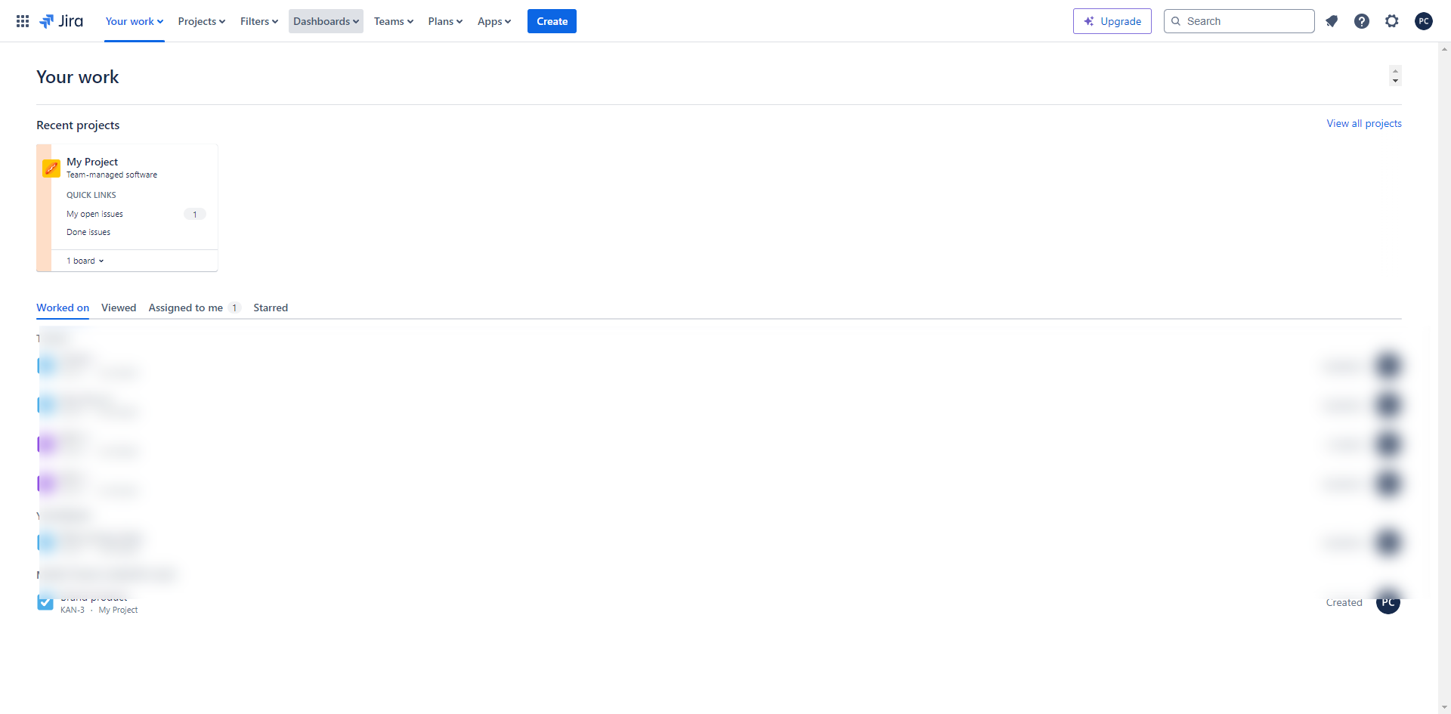Click the Create button
The width and height of the screenshot is (1451, 714).
pyautogui.click(x=552, y=21)
